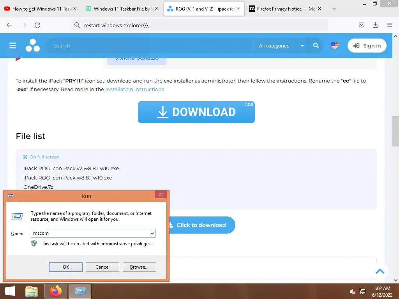
Task: Click Firefox icon in taskbar
Action: (x=55, y=291)
